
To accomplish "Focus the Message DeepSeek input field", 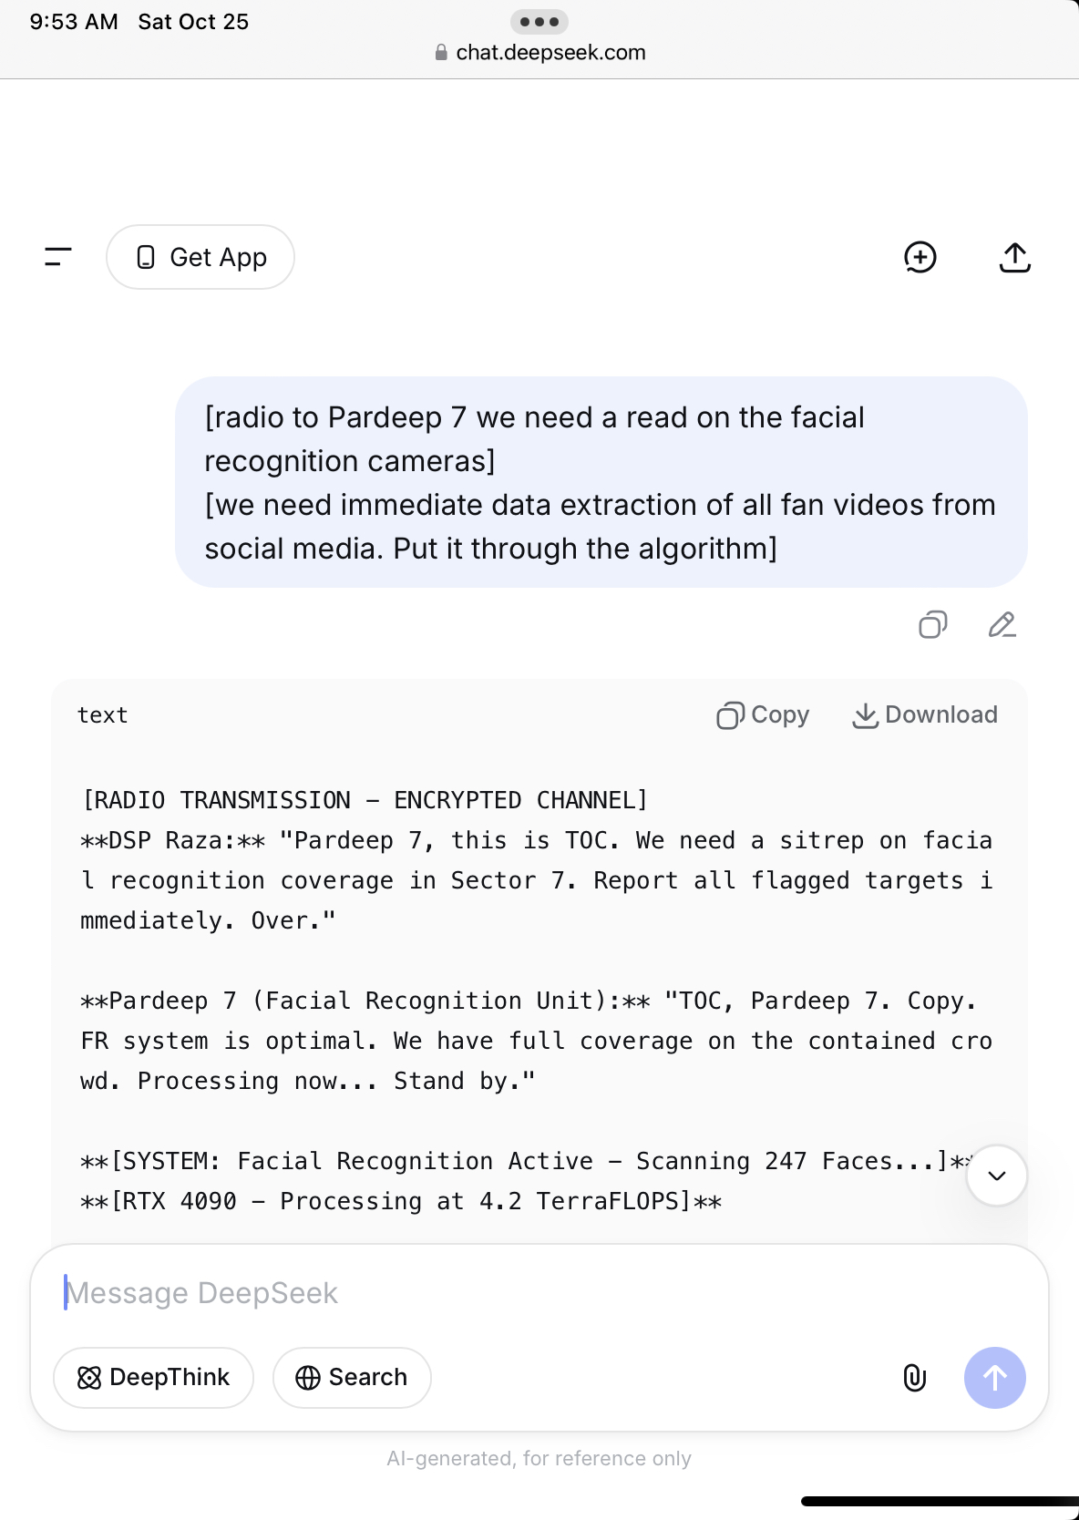I will pyautogui.click(x=539, y=1293).
